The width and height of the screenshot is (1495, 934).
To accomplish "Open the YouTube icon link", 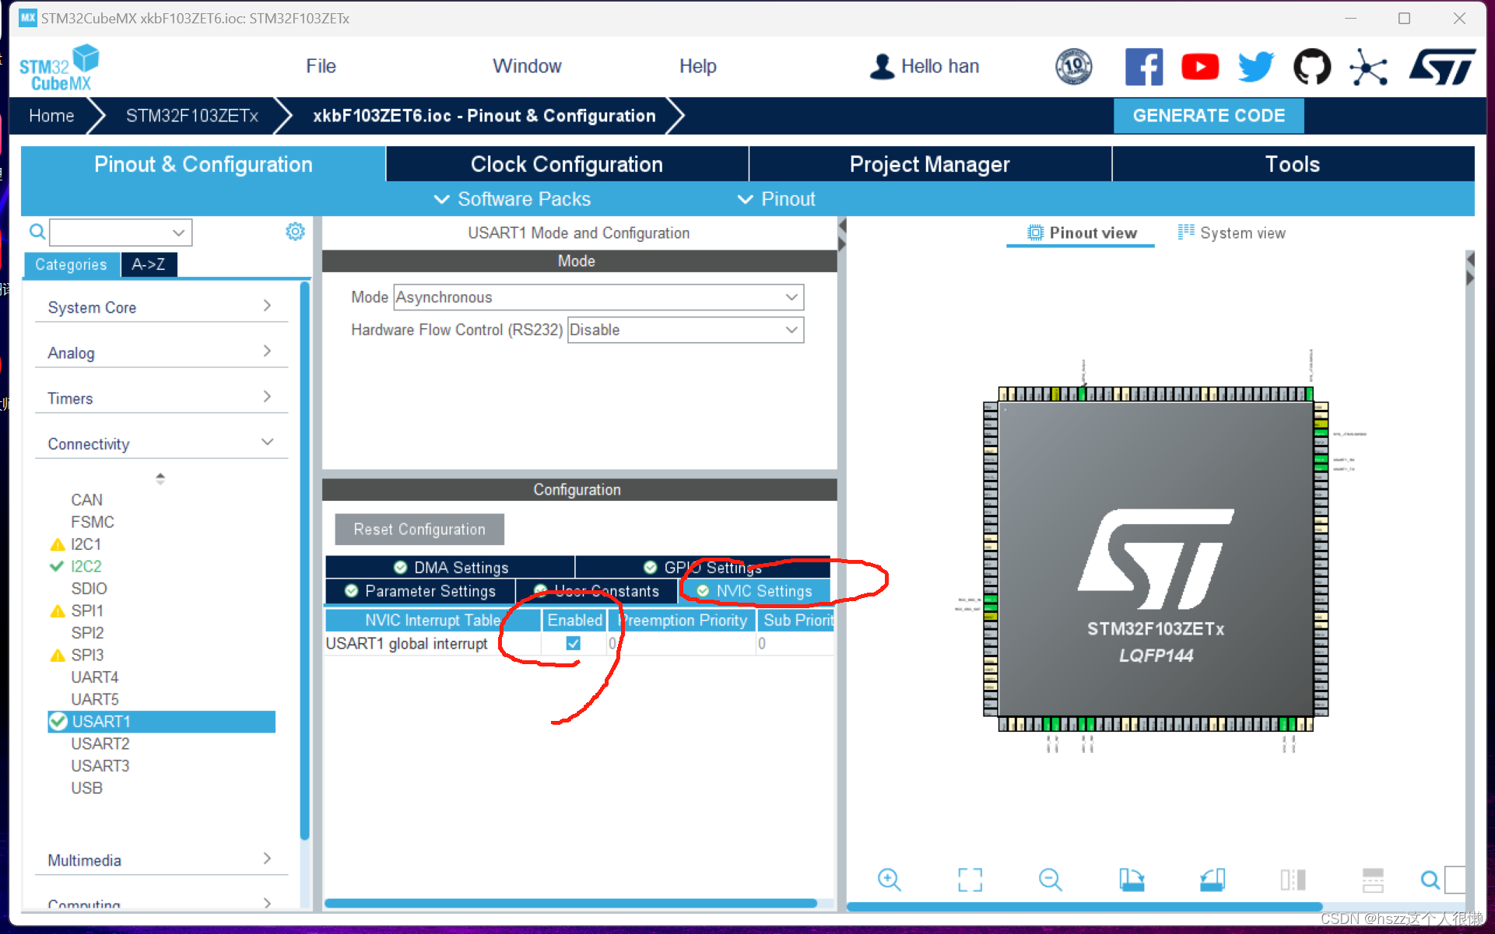I will [1200, 67].
